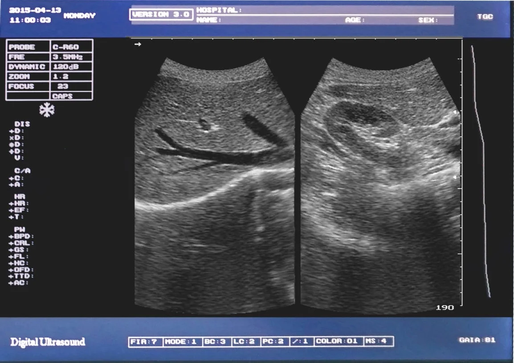514x363 pixels.
Task: Click the DIS measurement heading
Action: click(22, 124)
